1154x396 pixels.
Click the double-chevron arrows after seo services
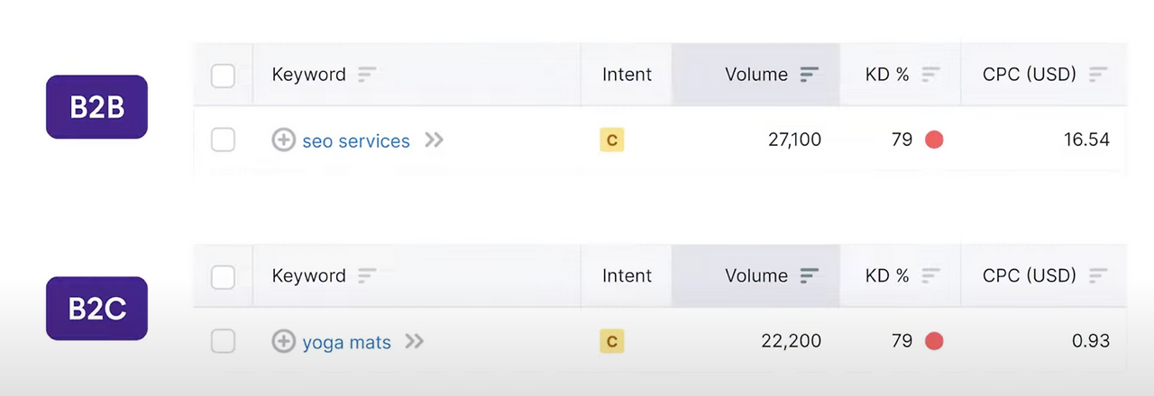coord(434,140)
